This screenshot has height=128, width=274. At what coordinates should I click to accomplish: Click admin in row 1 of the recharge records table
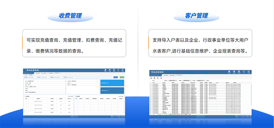[69, 101]
